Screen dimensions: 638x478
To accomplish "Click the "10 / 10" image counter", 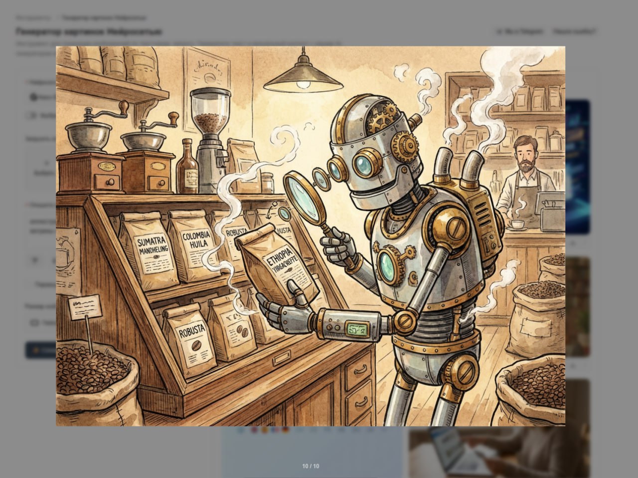I will (311, 466).
